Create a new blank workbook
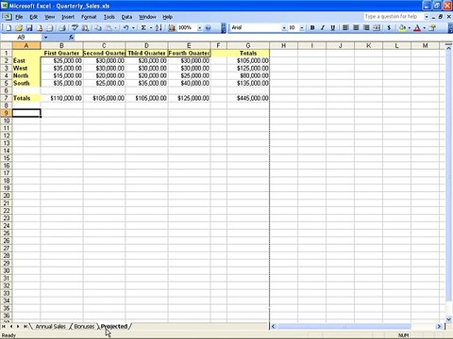The image size is (453, 339). [8, 28]
